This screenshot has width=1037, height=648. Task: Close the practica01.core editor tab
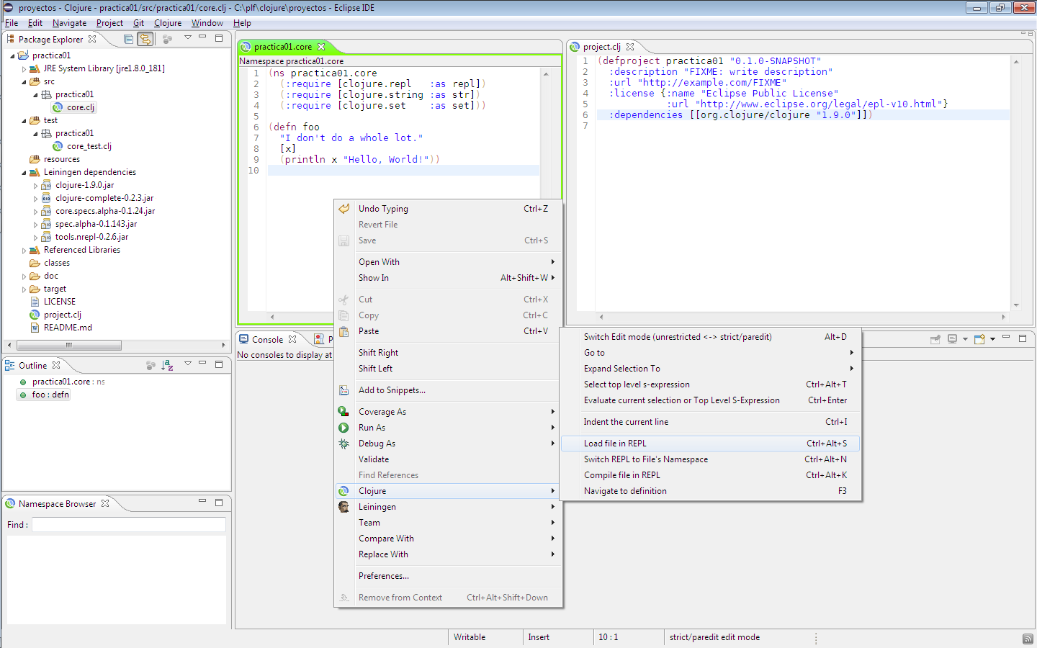[x=321, y=47]
